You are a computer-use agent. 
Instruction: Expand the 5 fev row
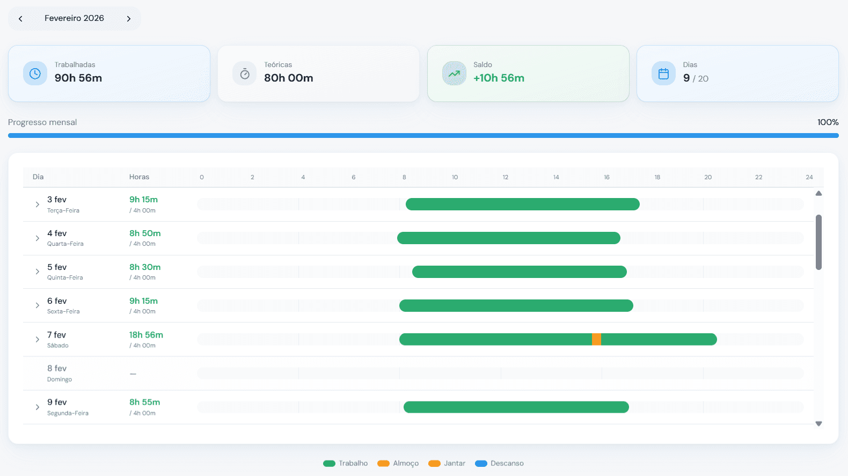point(37,272)
